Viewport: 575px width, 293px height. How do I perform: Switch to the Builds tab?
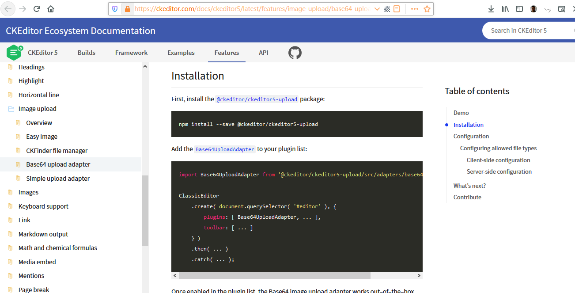[x=87, y=53]
